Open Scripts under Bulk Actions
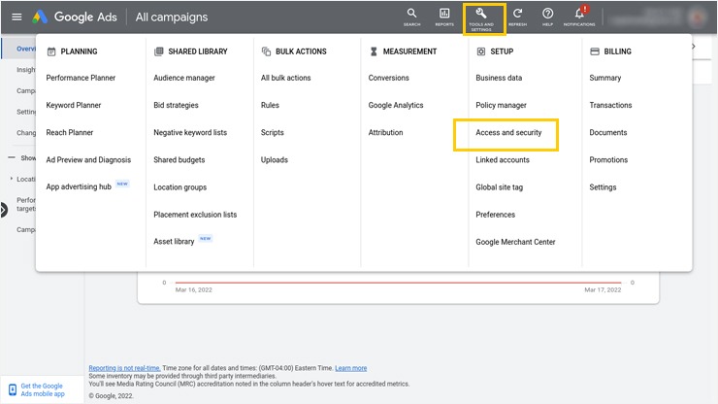 point(272,132)
